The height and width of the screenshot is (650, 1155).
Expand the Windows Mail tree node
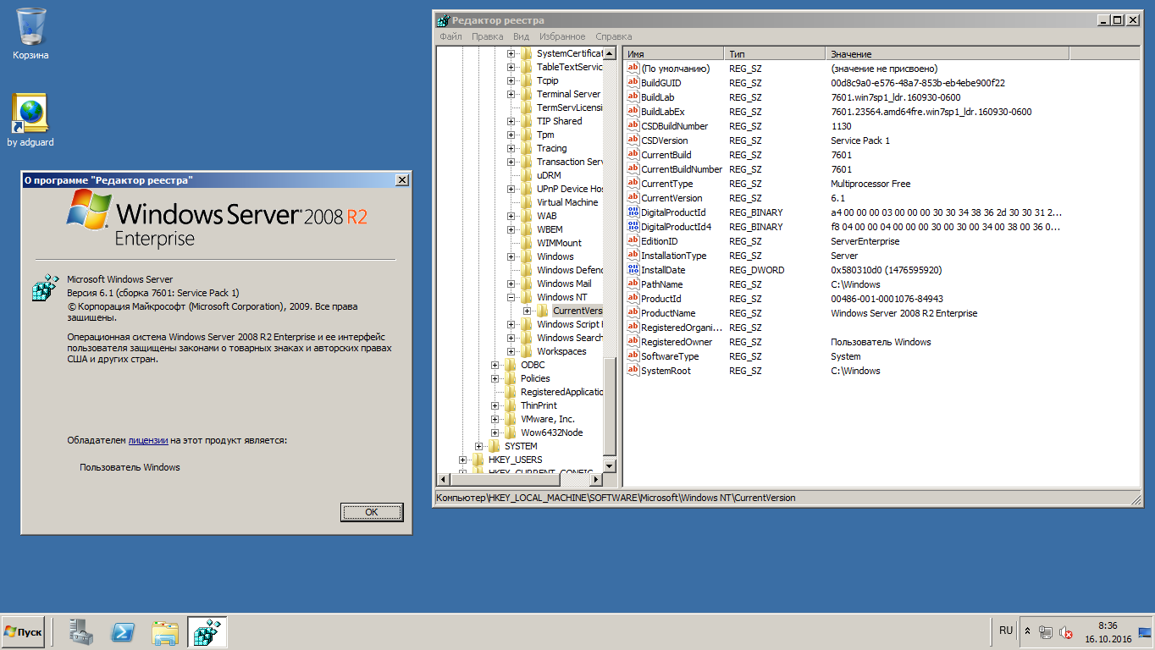tap(511, 284)
